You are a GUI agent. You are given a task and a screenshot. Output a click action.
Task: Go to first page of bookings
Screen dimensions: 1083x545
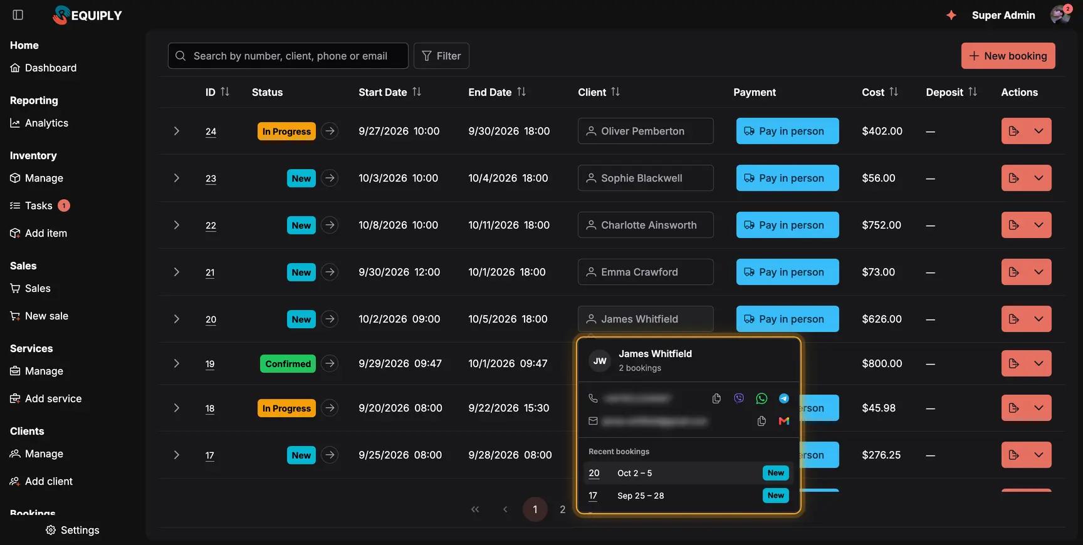[475, 509]
